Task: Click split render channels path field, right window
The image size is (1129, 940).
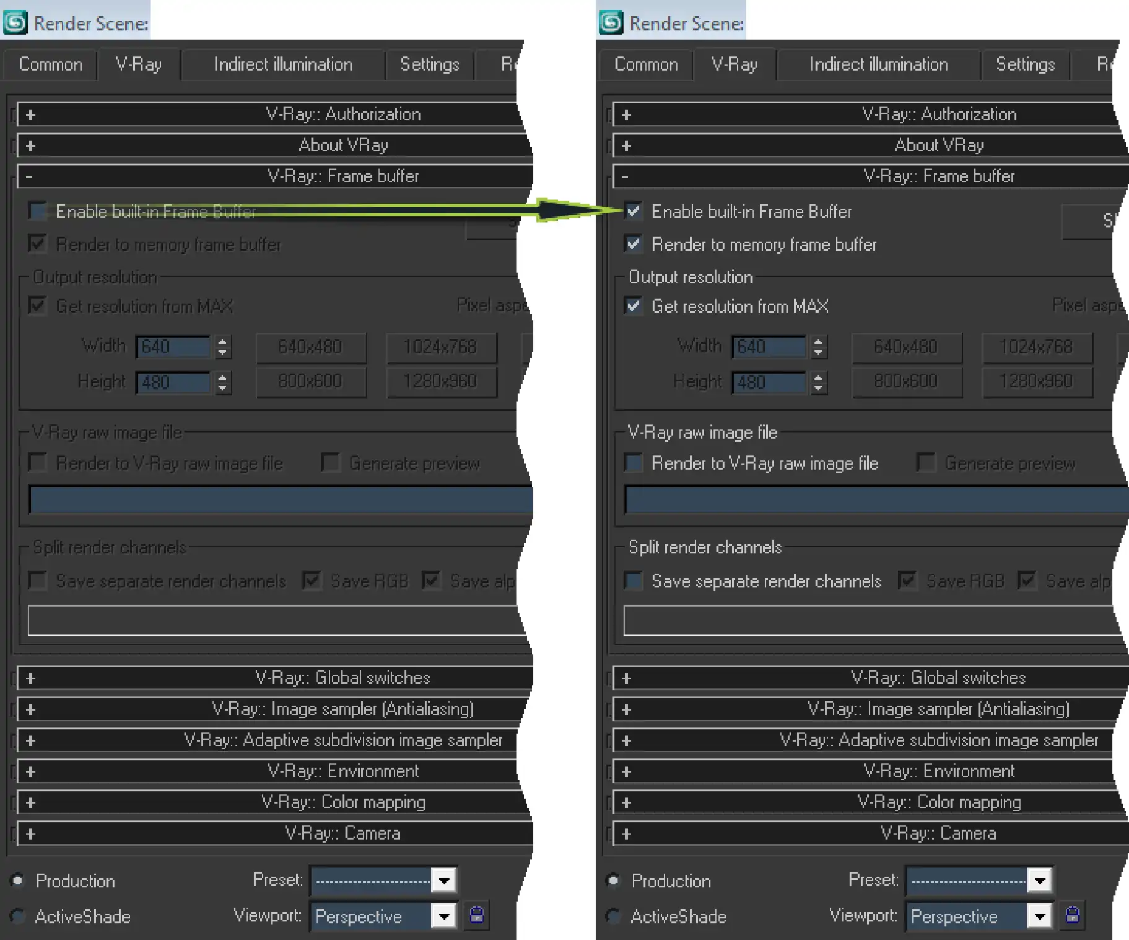Action: (x=872, y=620)
